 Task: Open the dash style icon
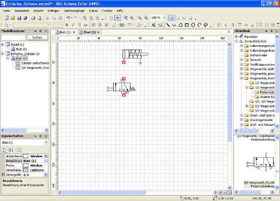[130, 25]
